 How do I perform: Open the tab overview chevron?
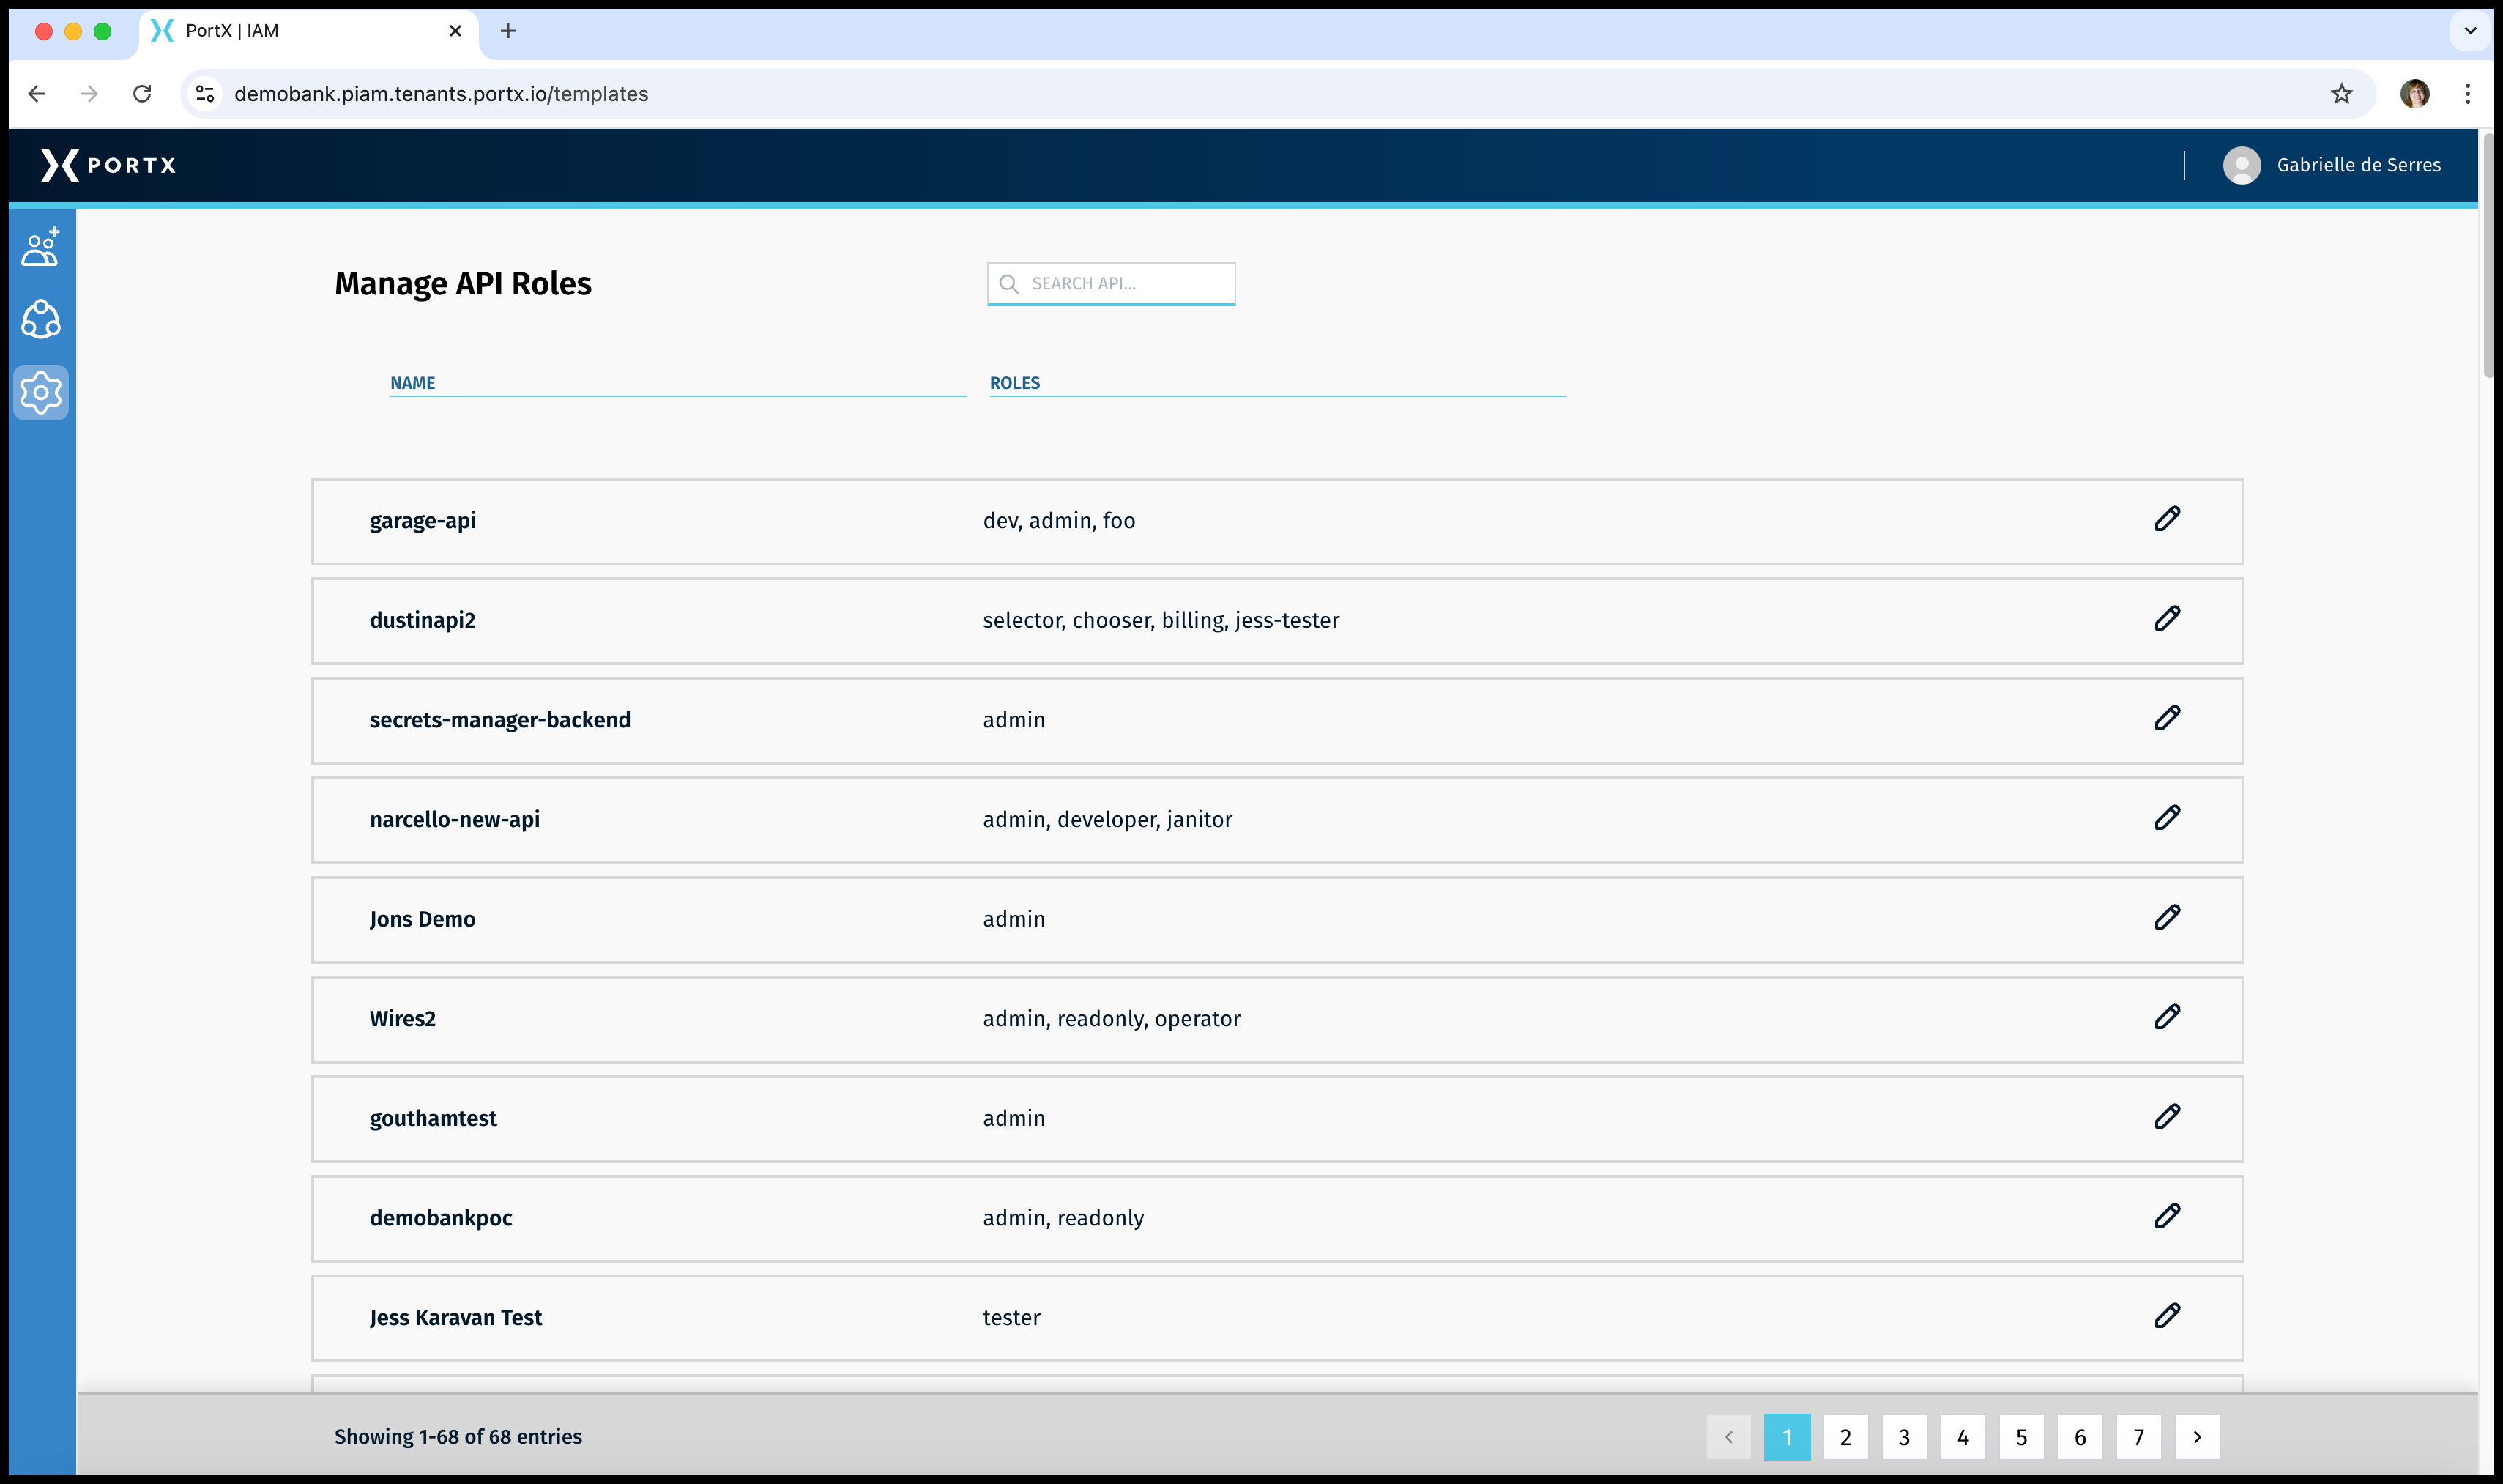click(2470, 31)
